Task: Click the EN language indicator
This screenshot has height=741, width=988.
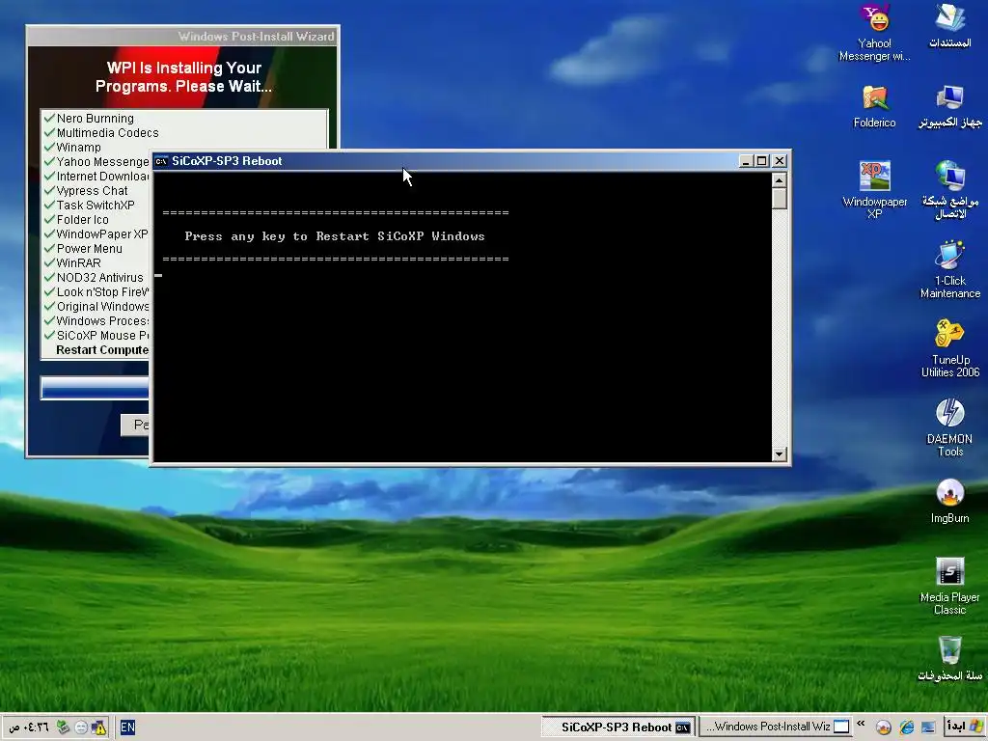Action: click(x=127, y=727)
